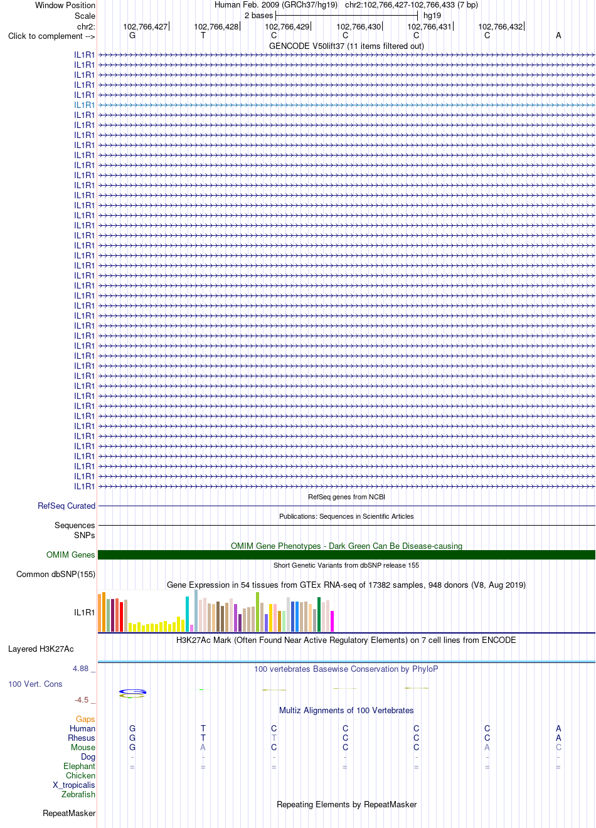Click the cyan bar in the GTEx chart
Screen dimensions: 596x828
[188, 614]
